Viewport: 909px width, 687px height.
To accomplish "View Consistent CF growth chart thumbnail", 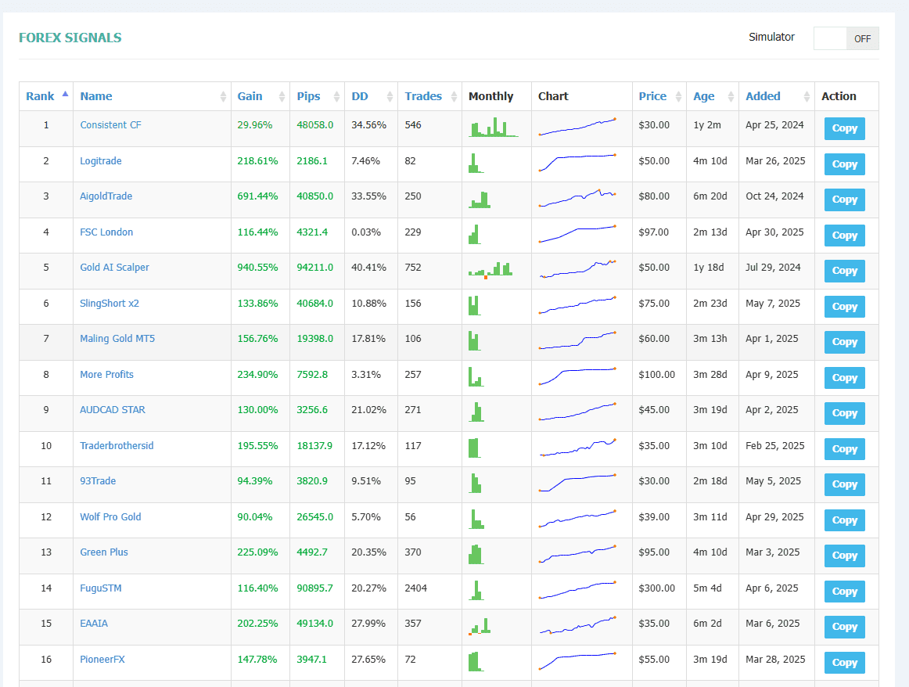I will (577, 127).
